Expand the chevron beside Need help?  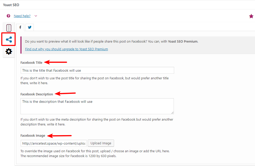[x=36, y=16]
